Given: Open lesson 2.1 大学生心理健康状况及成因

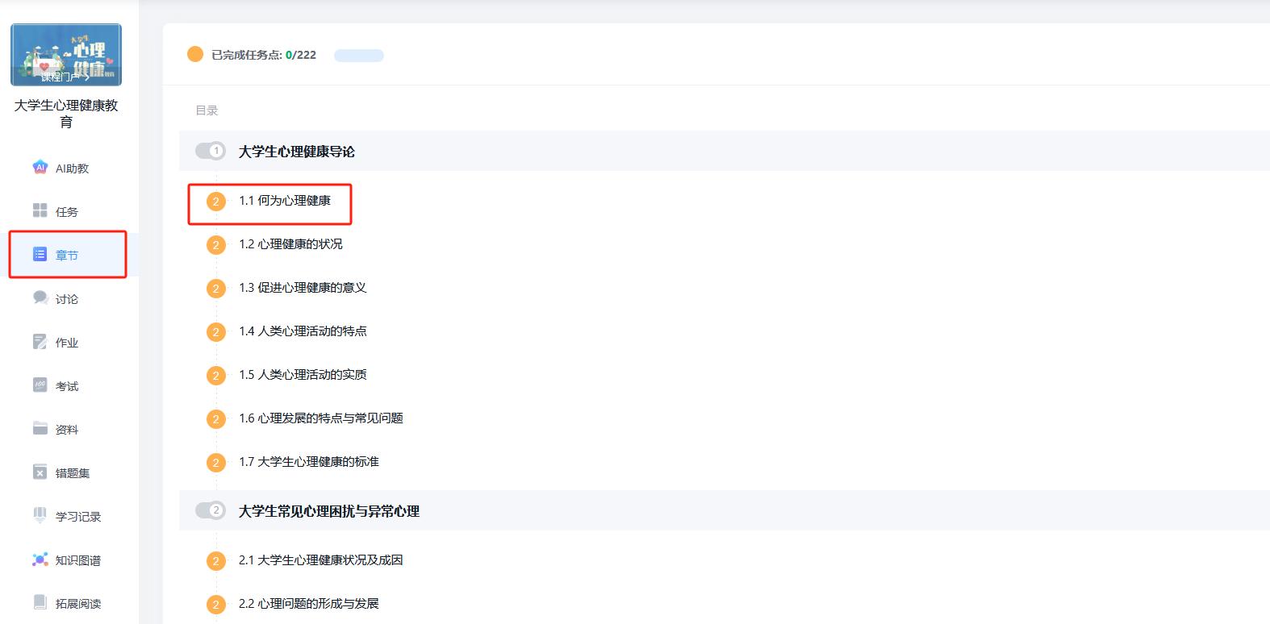Looking at the screenshot, I should click(x=320, y=560).
